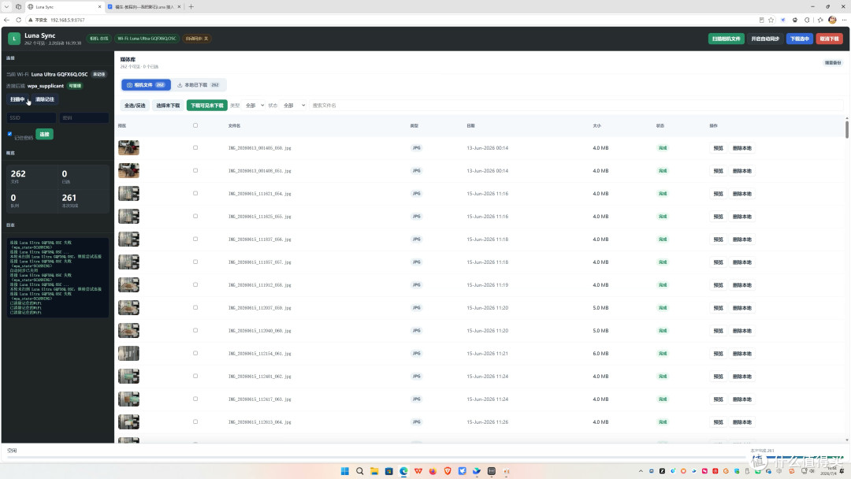Open Windows taskbar search

(359, 471)
